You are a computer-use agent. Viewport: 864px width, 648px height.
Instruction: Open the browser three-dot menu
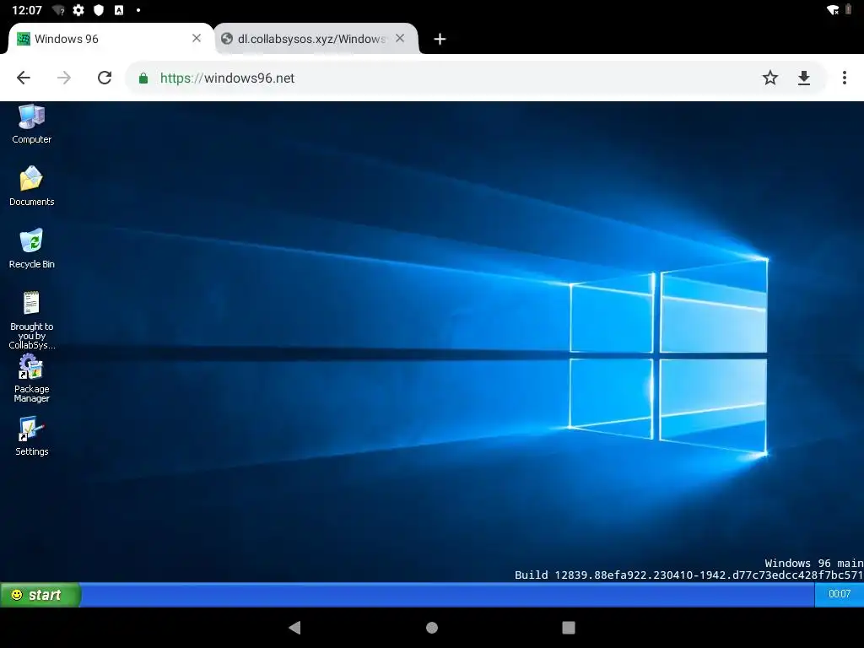844,78
